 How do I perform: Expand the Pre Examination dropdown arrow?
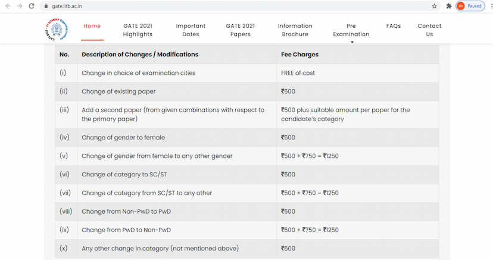[x=351, y=42]
